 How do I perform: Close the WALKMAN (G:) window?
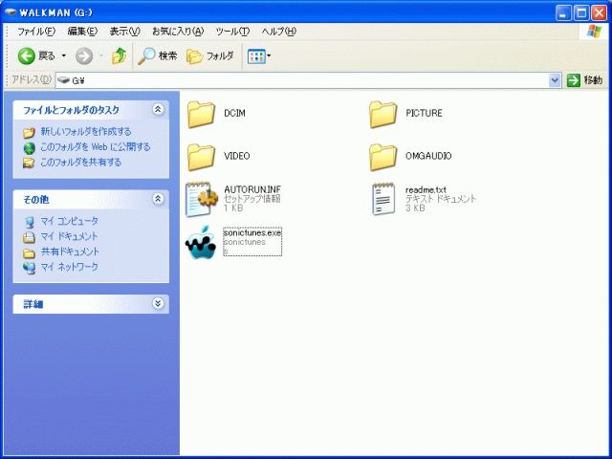pyautogui.click(x=599, y=13)
